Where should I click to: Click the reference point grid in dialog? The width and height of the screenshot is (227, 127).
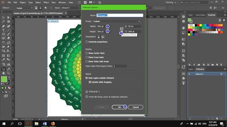coord(122,29)
